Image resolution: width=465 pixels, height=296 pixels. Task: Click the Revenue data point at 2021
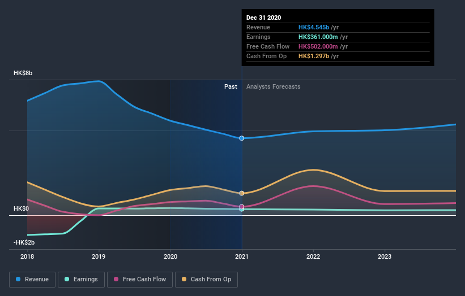pos(242,138)
